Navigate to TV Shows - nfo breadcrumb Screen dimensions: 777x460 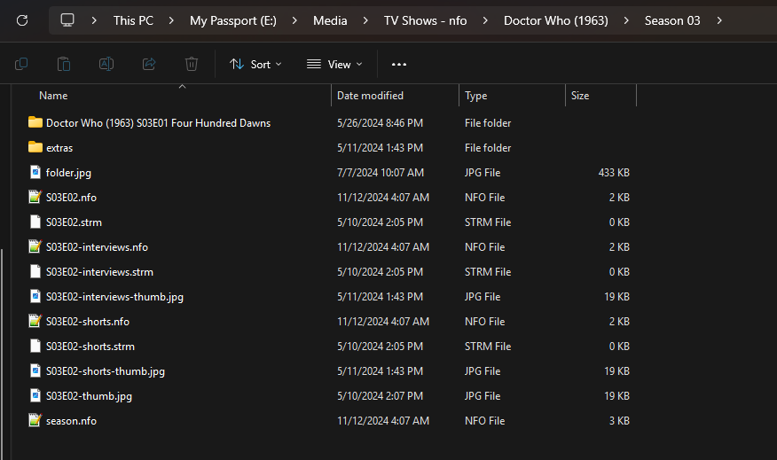coord(425,20)
